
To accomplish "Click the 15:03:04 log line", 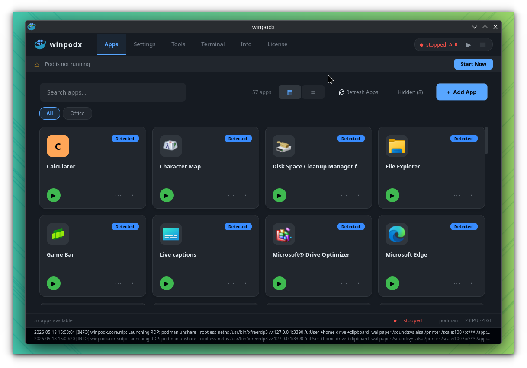I will 262,332.
